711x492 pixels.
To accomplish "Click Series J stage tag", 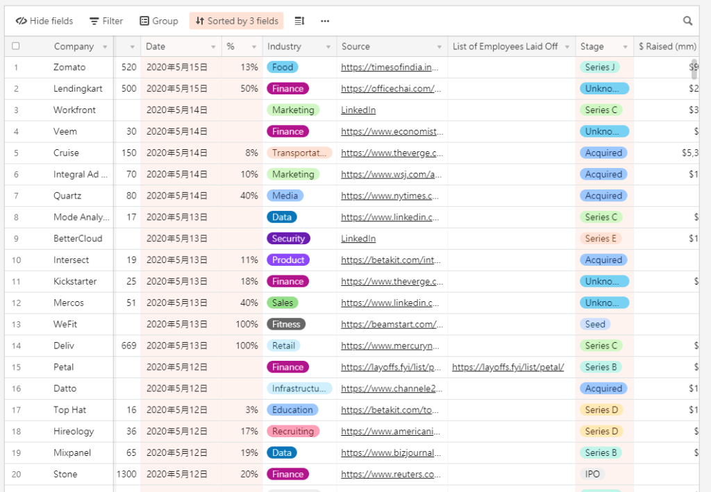I will pyautogui.click(x=599, y=67).
